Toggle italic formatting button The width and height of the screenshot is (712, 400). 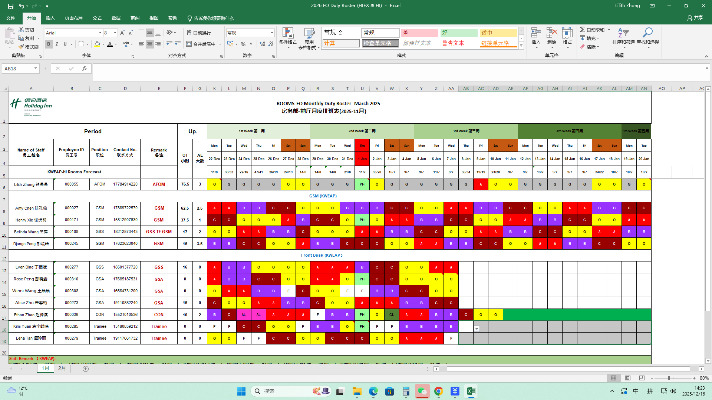tap(57, 44)
